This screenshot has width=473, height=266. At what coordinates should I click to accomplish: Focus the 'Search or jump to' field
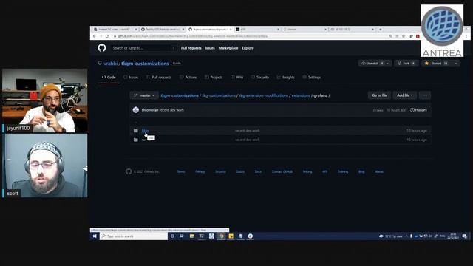[143, 48]
